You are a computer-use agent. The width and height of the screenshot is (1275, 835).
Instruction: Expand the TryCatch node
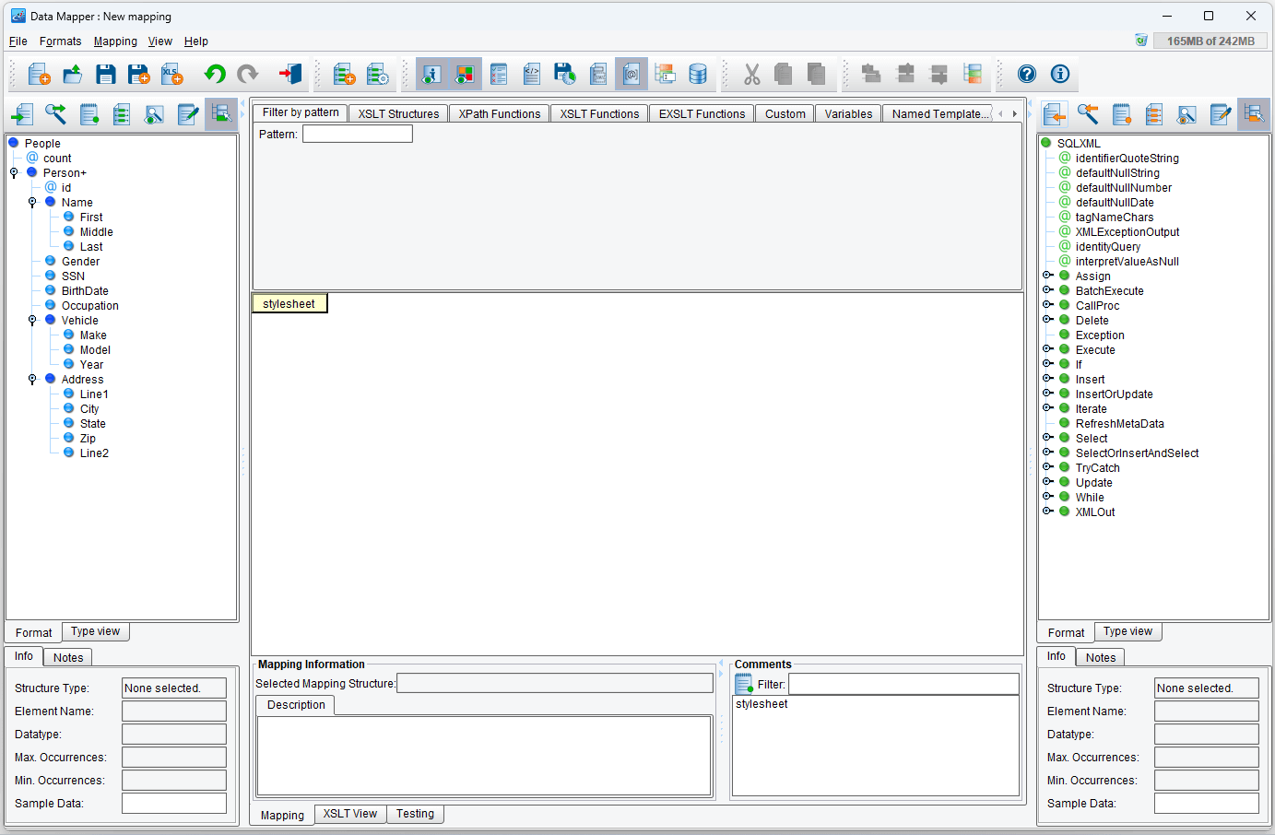(1048, 467)
